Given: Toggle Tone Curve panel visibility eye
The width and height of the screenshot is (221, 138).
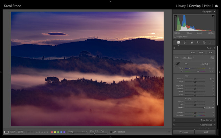Looking at the screenshot, I should [174, 120].
